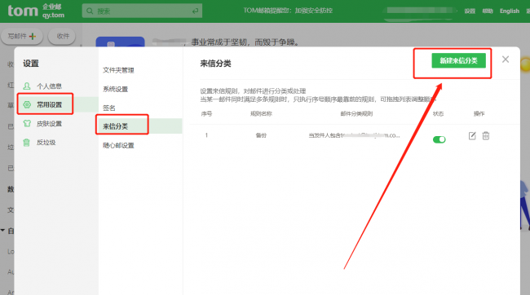Switch language to English

point(510,11)
